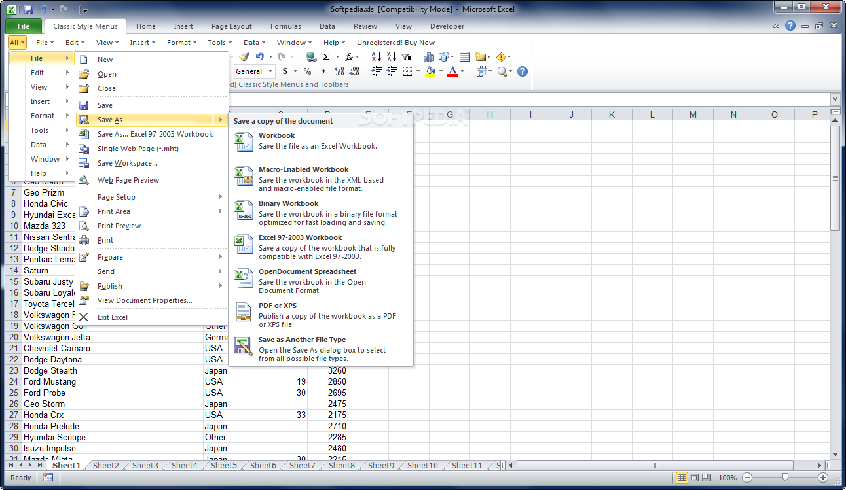The image size is (846, 490).
Task: Click the zoom out minus button
Action: (747, 478)
